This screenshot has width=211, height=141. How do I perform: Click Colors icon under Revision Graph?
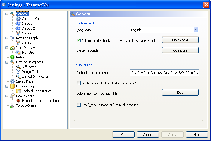[x=18, y=43]
